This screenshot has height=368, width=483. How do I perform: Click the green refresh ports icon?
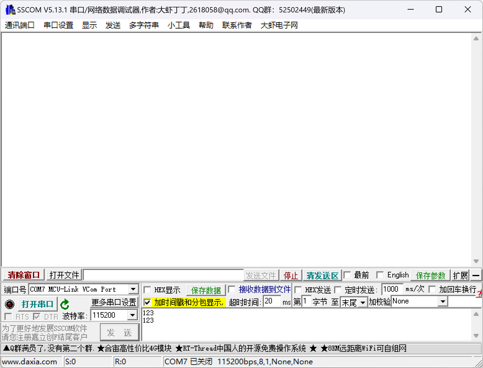(x=65, y=304)
